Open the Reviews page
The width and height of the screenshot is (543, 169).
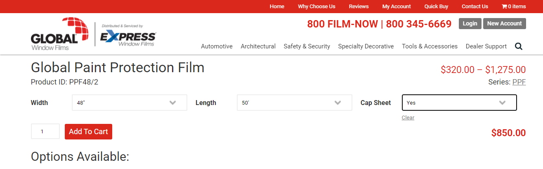(359, 7)
